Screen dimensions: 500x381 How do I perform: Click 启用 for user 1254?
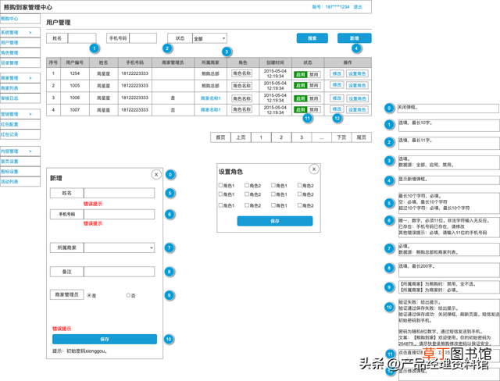tap(300, 74)
